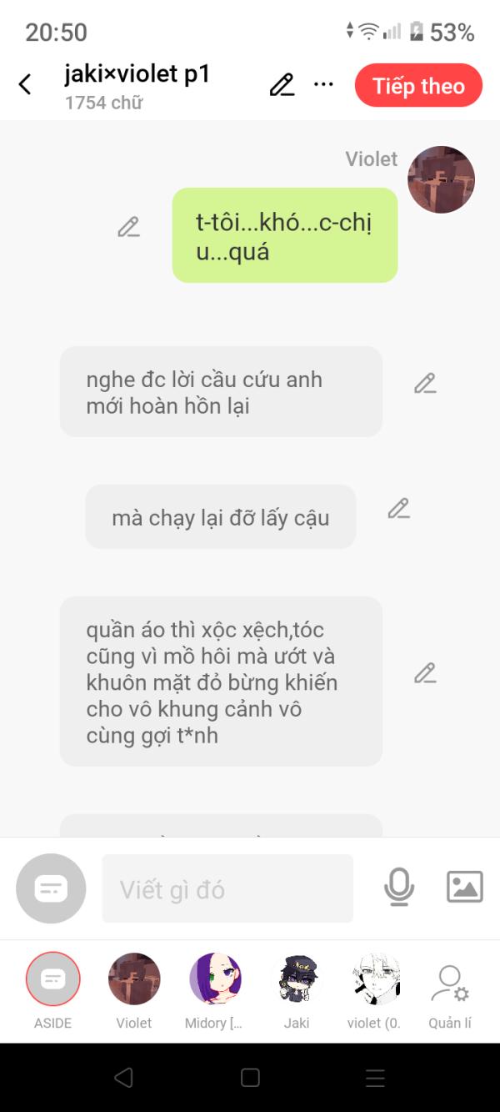This screenshot has height=1112, width=500.
Task: Select the ASIDE narrator option
Action: (53, 991)
